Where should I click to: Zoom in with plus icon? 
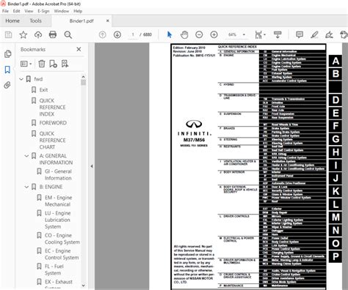(214, 34)
